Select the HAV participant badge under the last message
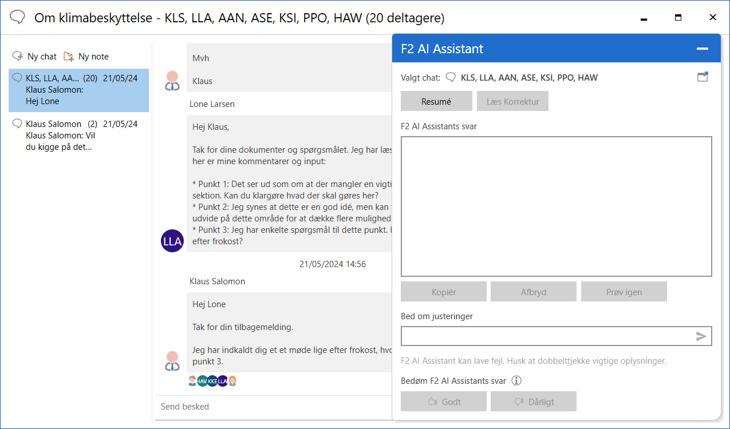The width and height of the screenshot is (730, 429). pos(202,381)
